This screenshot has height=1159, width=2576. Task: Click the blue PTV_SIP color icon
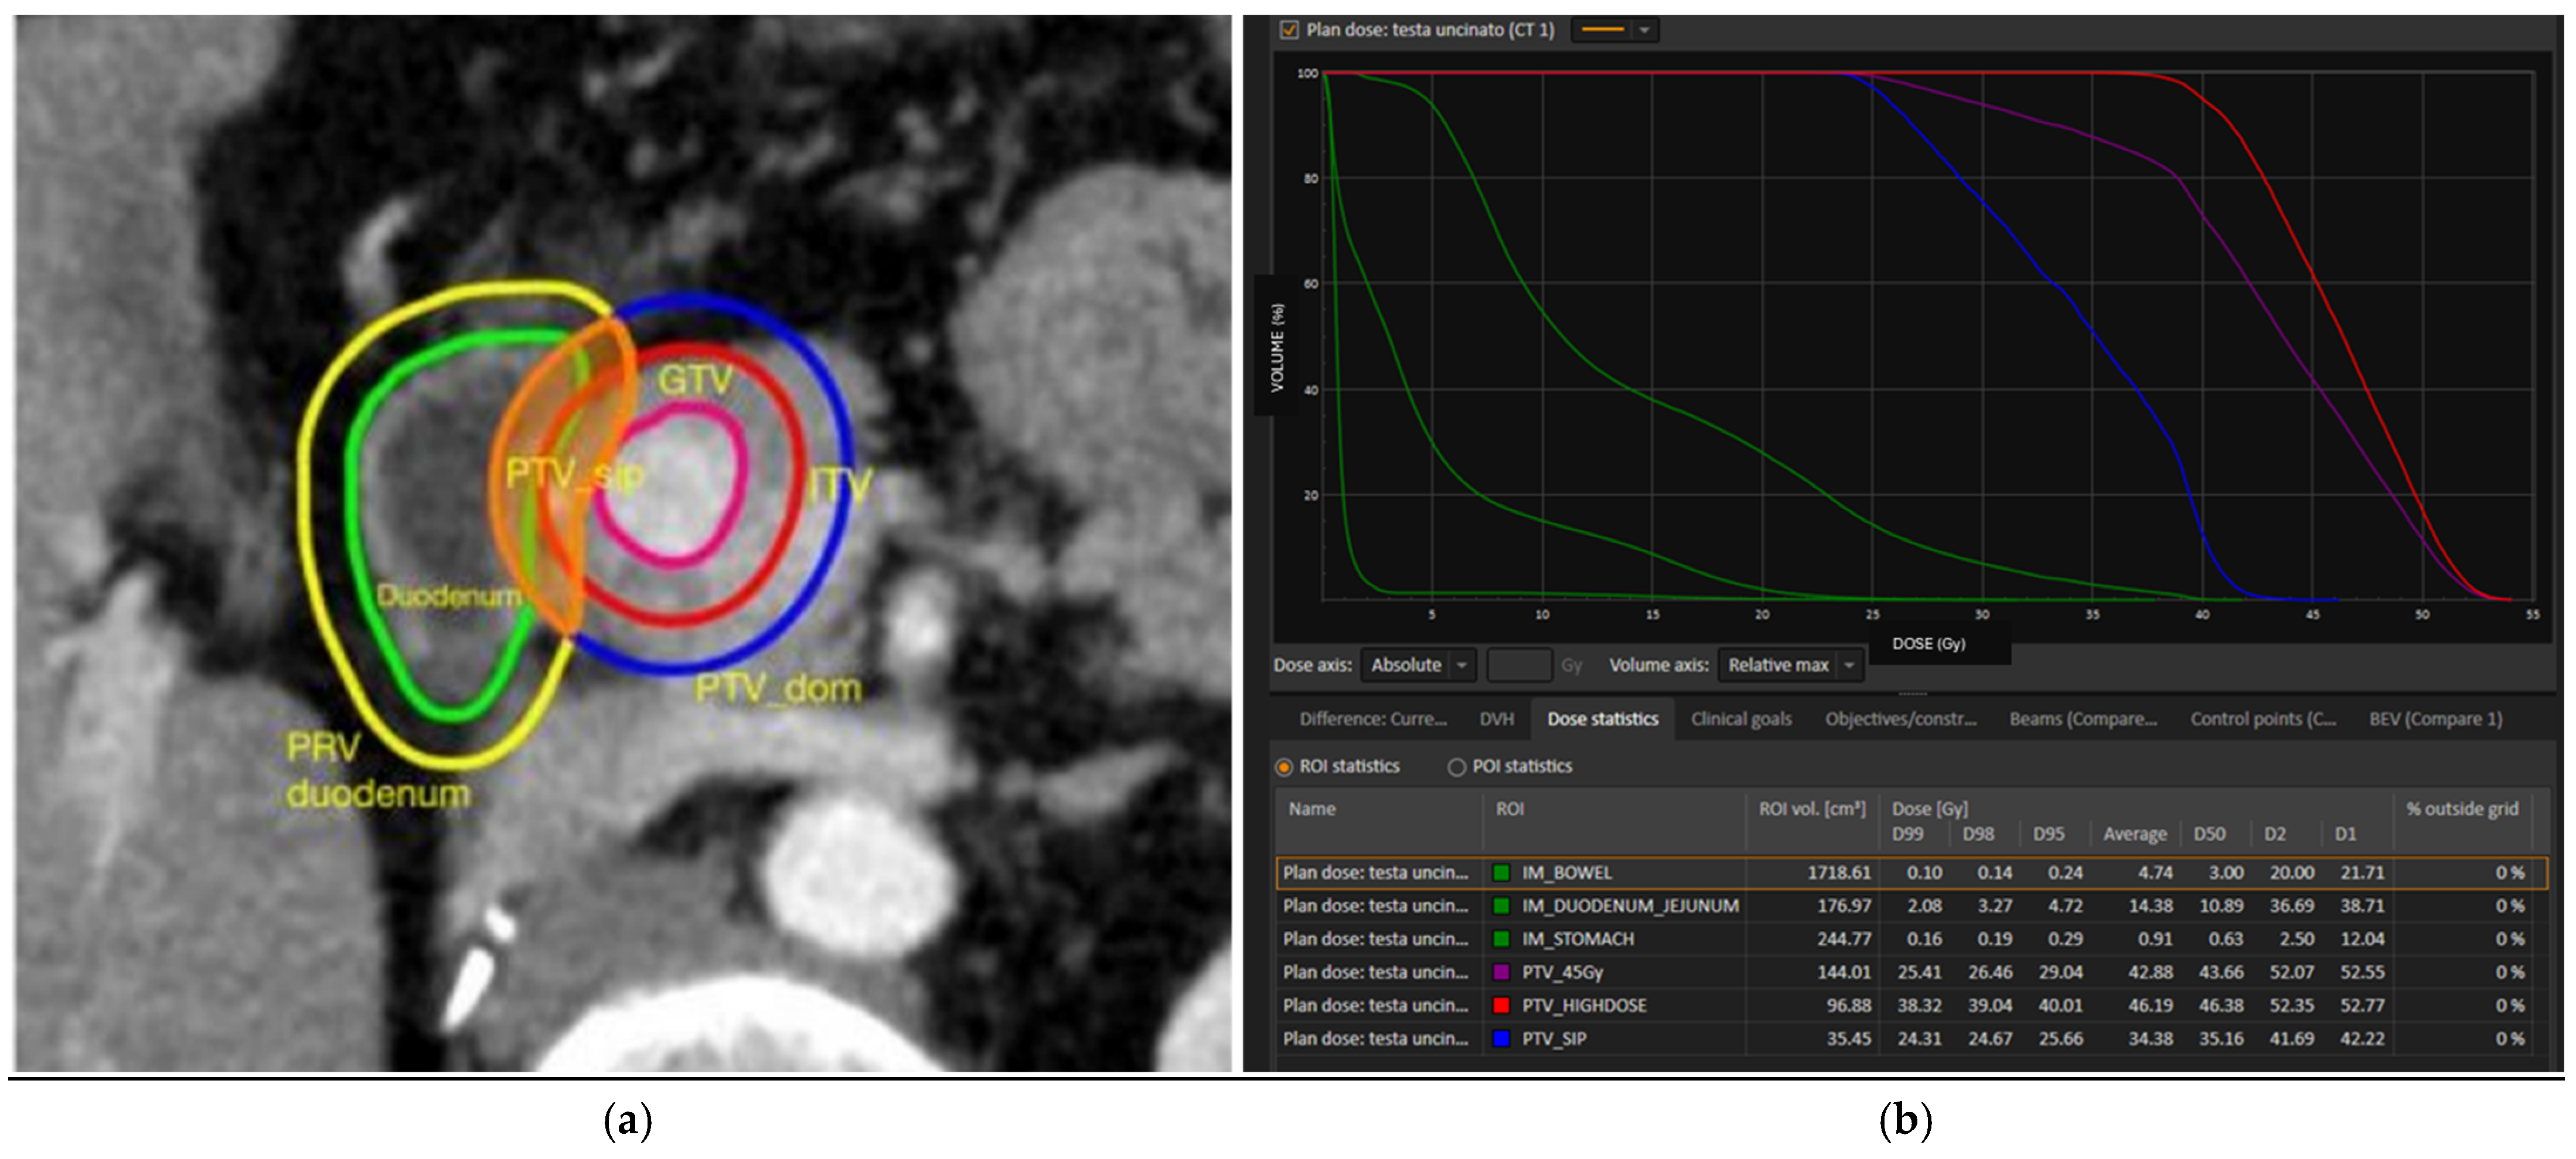coord(1501,1038)
